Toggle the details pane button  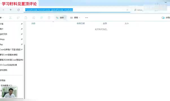166,18
